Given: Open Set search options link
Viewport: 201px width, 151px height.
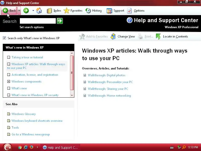Looking at the screenshot, I should 32,27.
